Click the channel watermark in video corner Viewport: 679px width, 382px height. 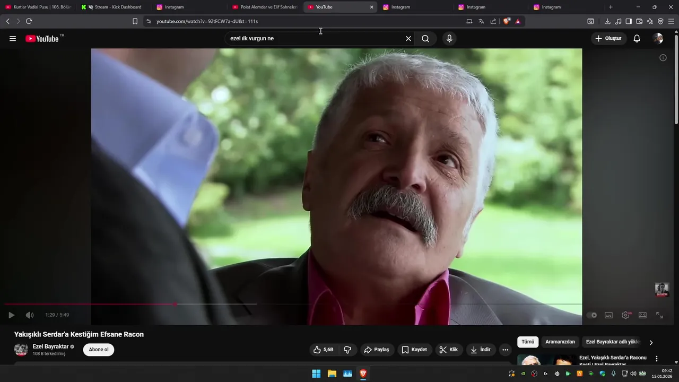662,290
